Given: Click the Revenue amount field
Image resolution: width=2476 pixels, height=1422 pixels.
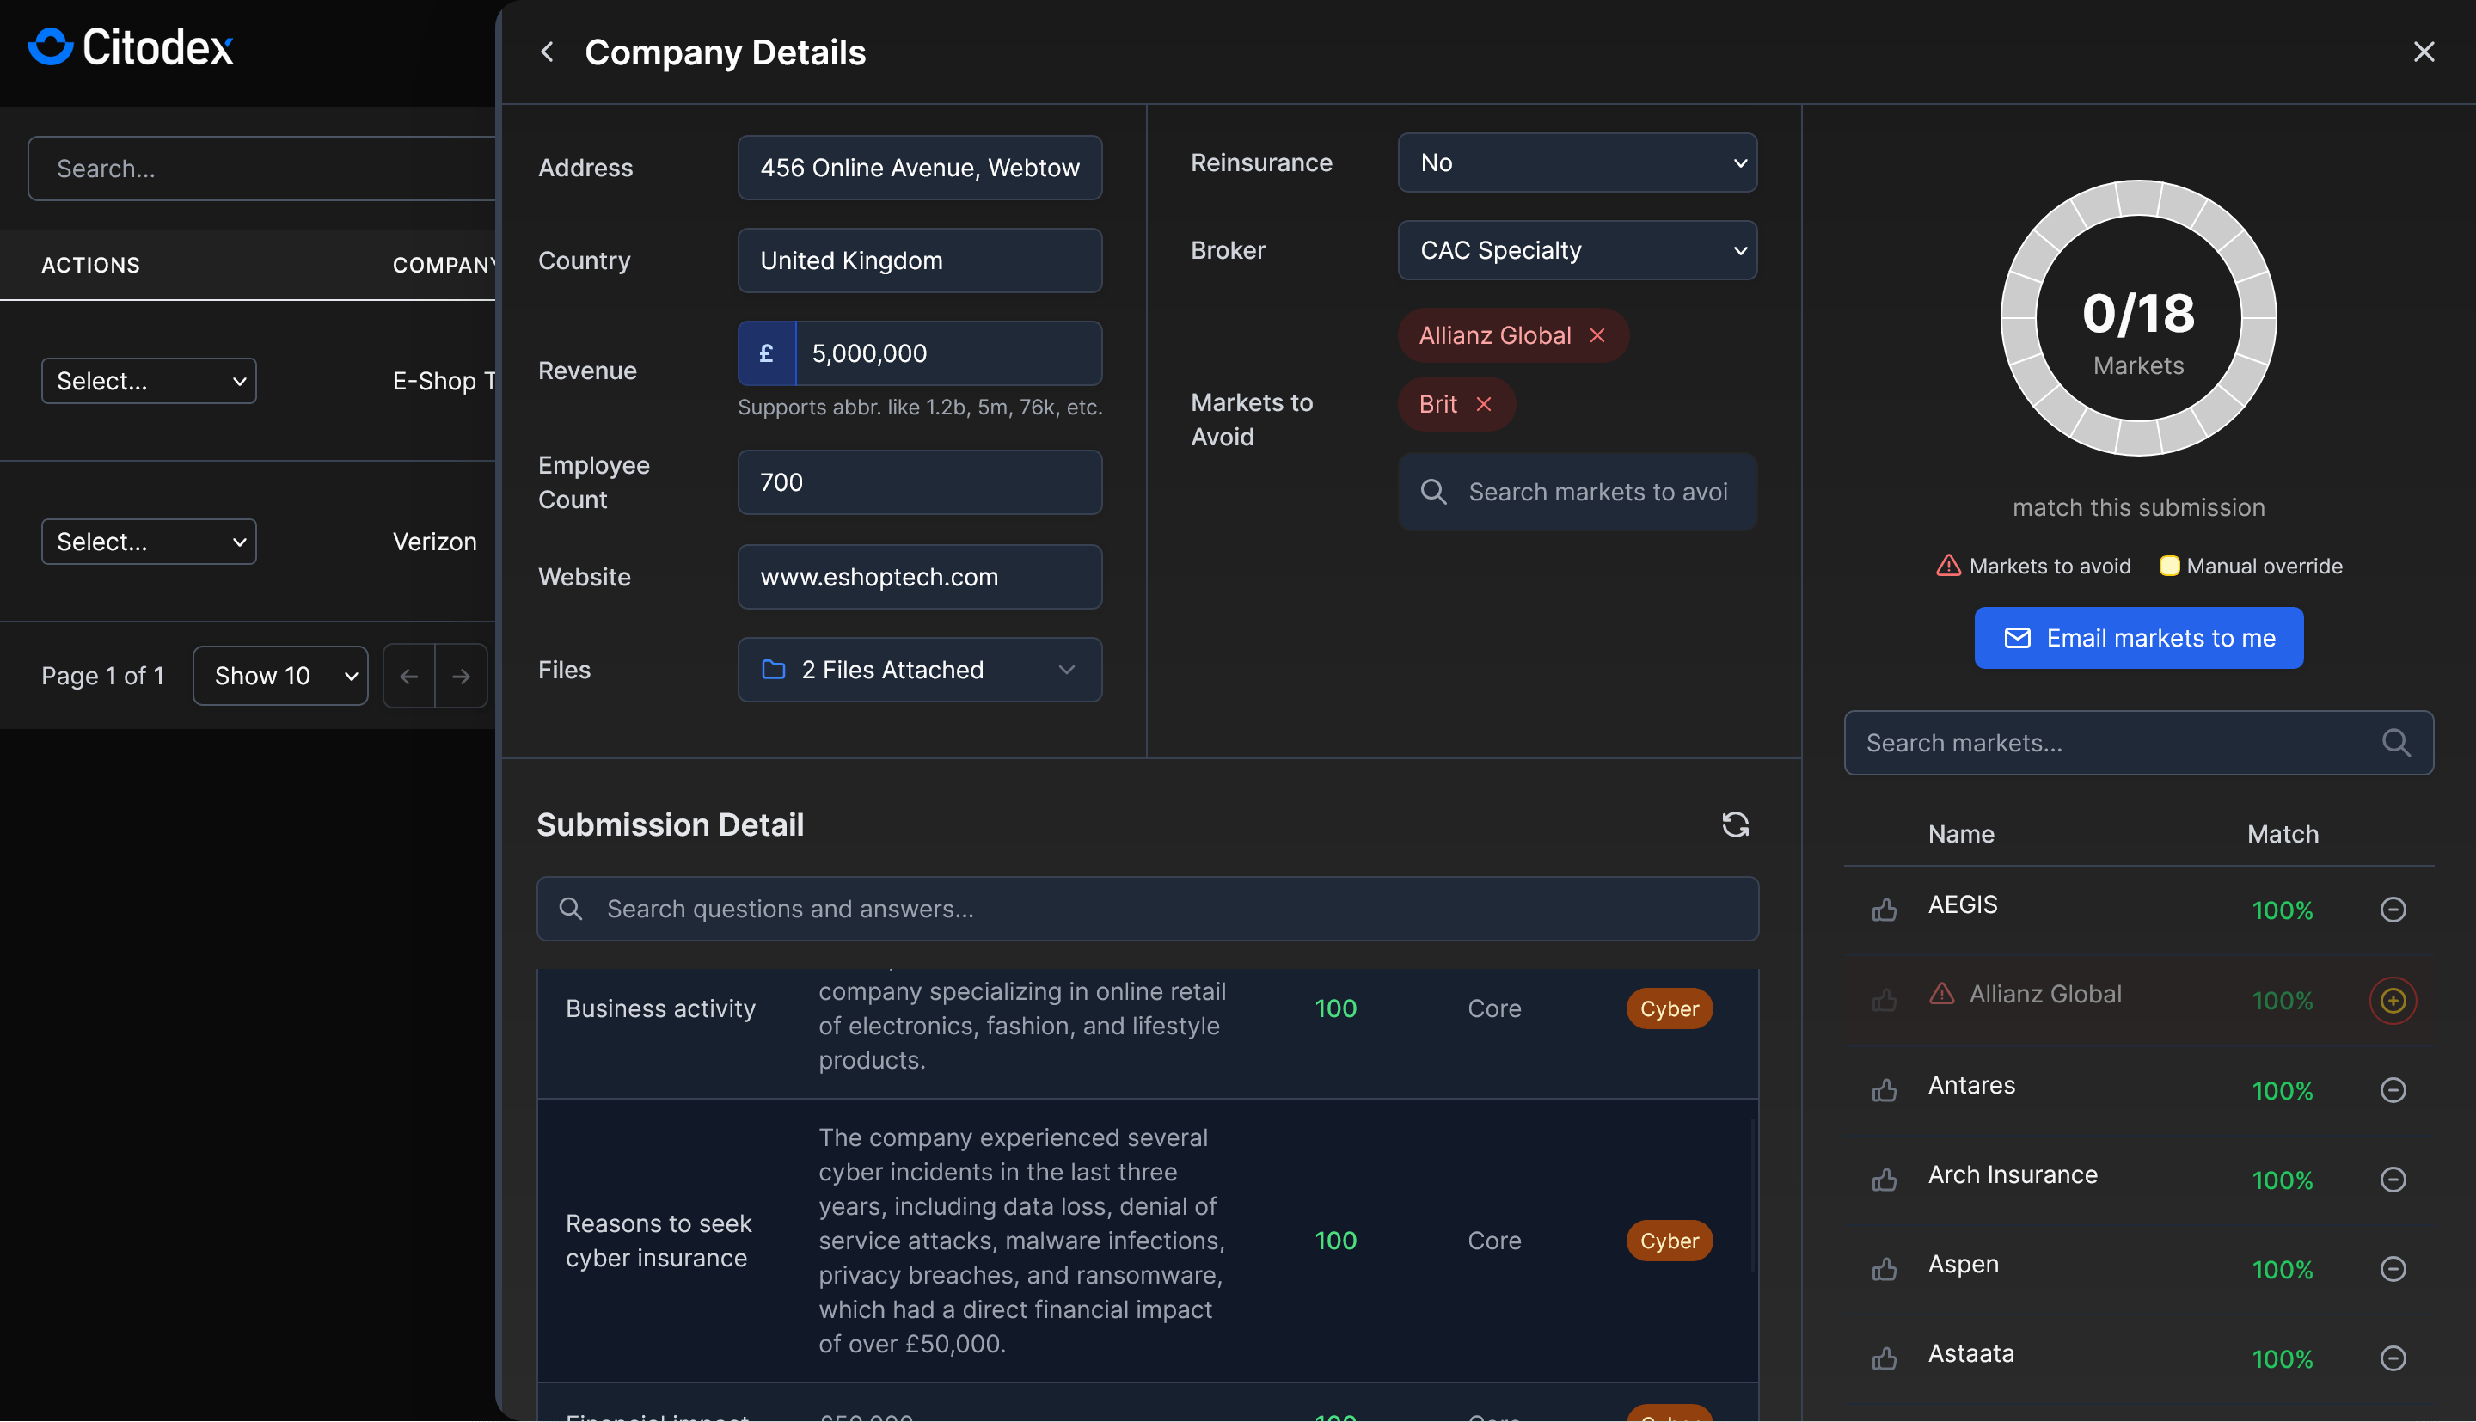Looking at the screenshot, I should 948,353.
